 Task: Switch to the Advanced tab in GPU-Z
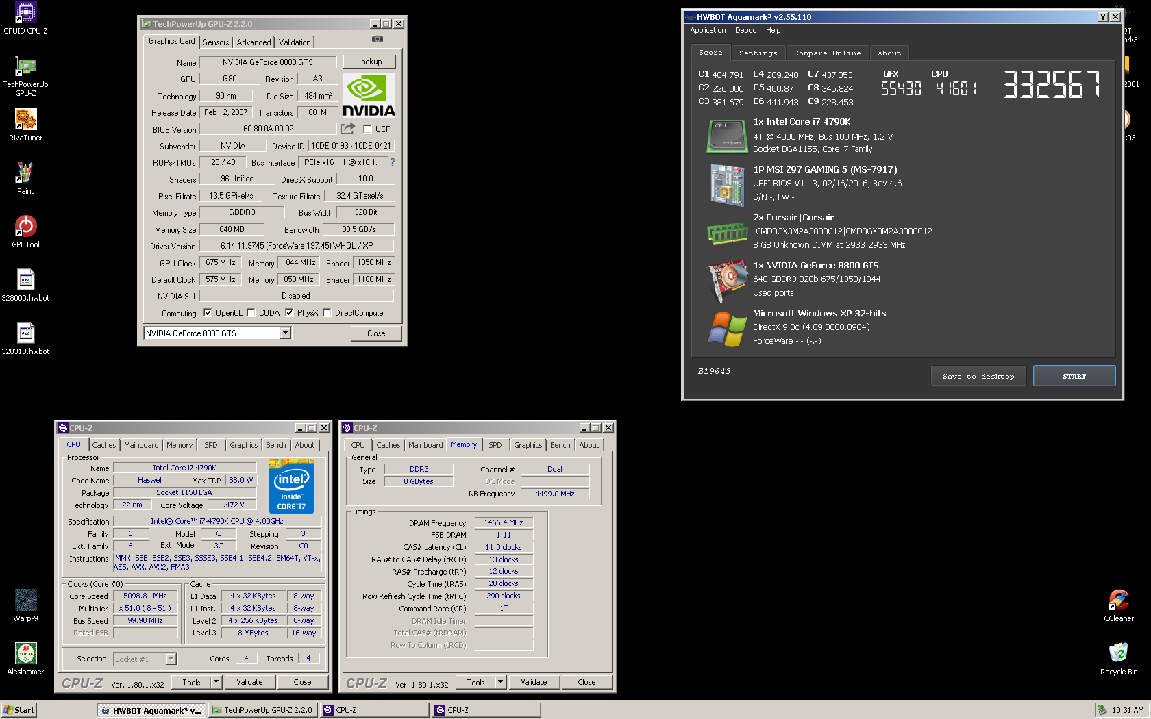pyautogui.click(x=253, y=42)
